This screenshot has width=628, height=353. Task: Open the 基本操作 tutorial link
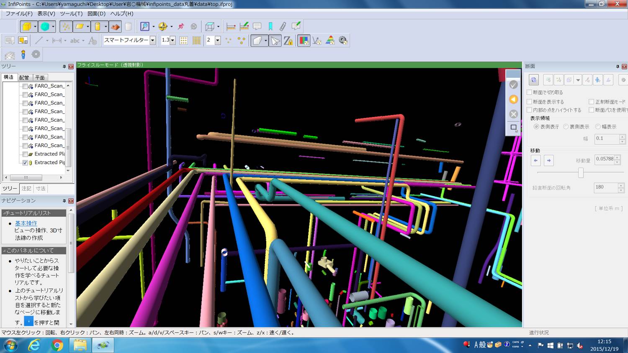click(x=26, y=223)
